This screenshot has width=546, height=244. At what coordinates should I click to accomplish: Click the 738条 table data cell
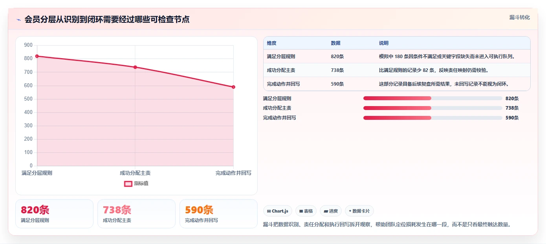click(x=337, y=70)
